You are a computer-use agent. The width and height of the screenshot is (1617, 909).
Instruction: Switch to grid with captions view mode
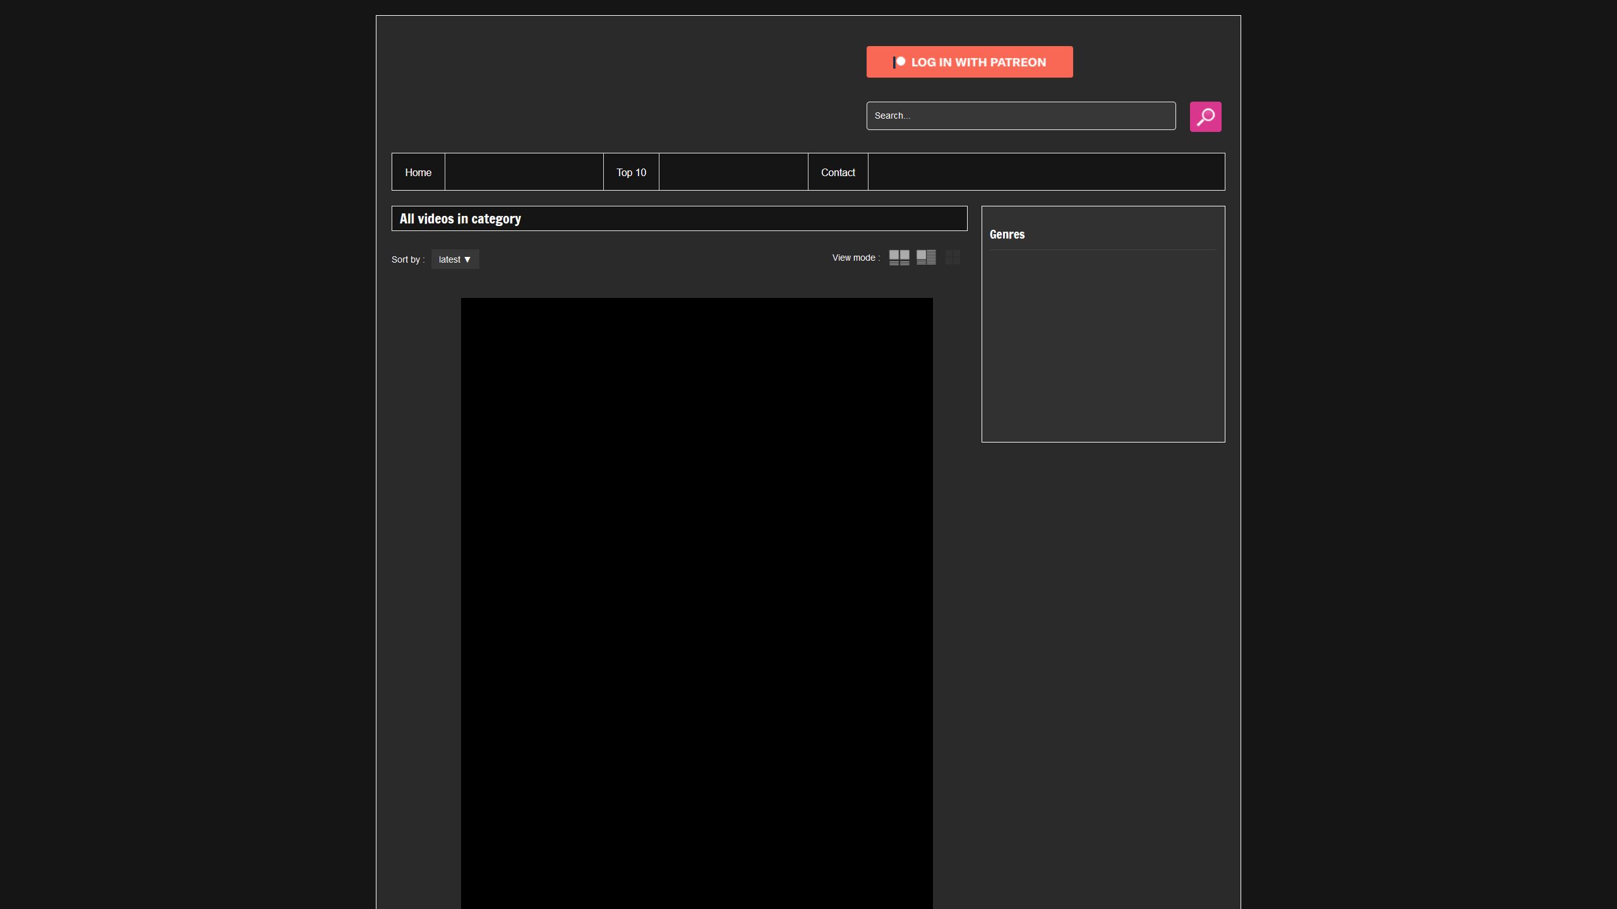[x=899, y=258]
